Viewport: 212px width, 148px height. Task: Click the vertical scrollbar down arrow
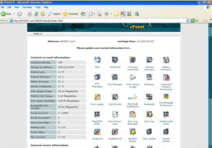(210, 146)
